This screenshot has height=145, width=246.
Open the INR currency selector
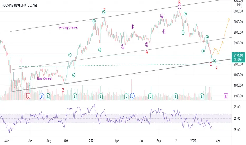239,5
